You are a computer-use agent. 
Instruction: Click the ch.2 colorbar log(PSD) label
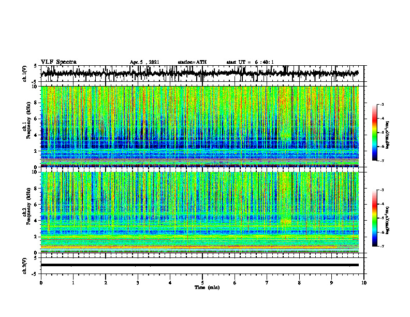click(x=388, y=221)
